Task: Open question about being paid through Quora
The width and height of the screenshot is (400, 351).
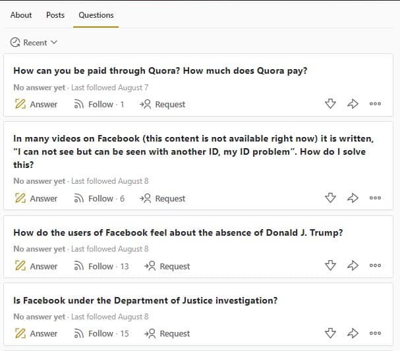Action: [x=160, y=70]
